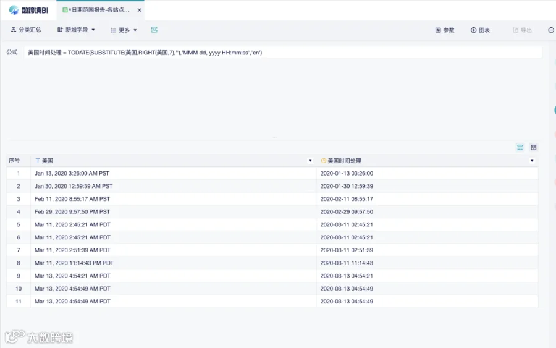Image resolution: width=556 pixels, height=348 pixels.
Task: Click the teal image icon beside 更多
Action: [x=154, y=30]
